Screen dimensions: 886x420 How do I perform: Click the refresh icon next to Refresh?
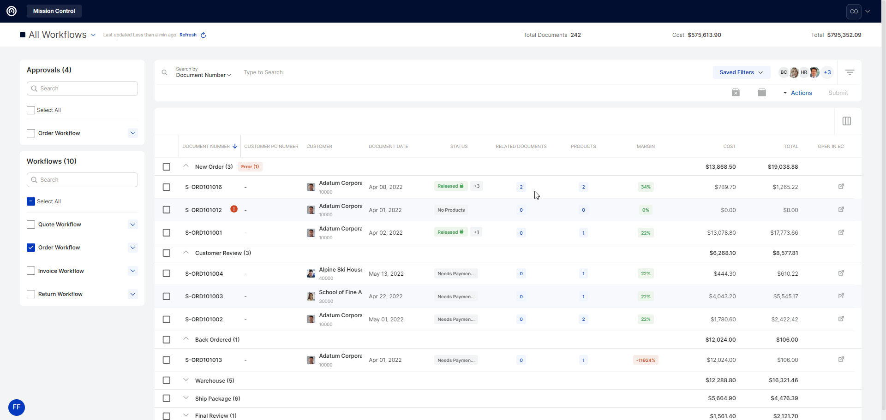pos(203,35)
